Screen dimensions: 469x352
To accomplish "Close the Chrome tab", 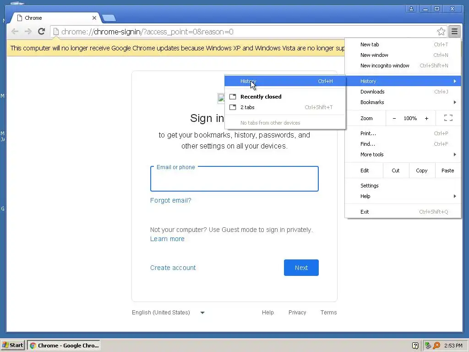I will [94, 18].
